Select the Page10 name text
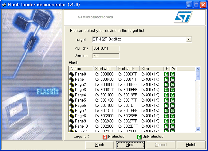 pos(81,126)
